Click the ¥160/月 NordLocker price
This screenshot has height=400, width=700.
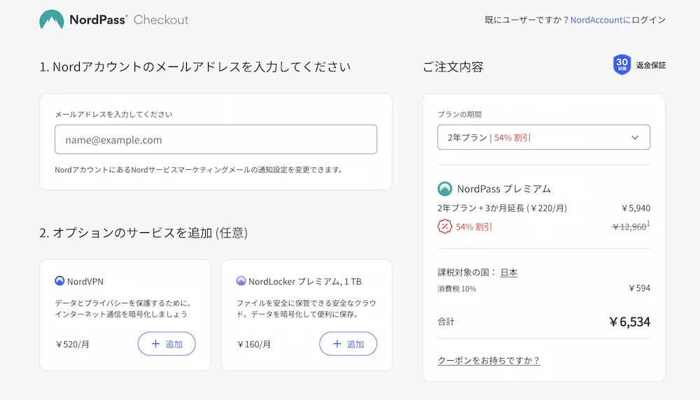click(253, 344)
